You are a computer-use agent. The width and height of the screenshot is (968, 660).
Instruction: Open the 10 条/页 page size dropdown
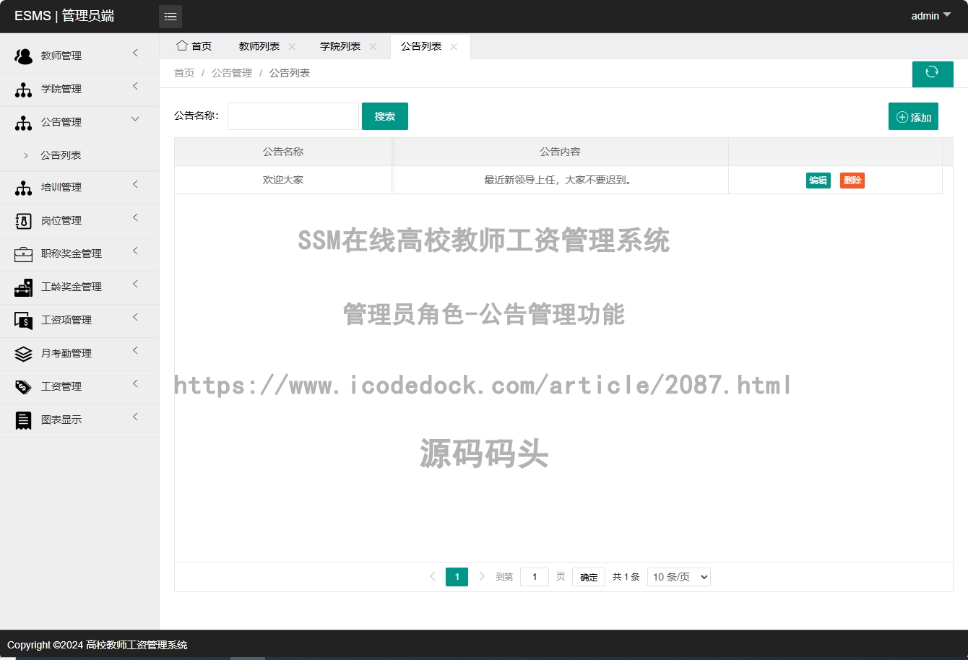(x=679, y=577)
